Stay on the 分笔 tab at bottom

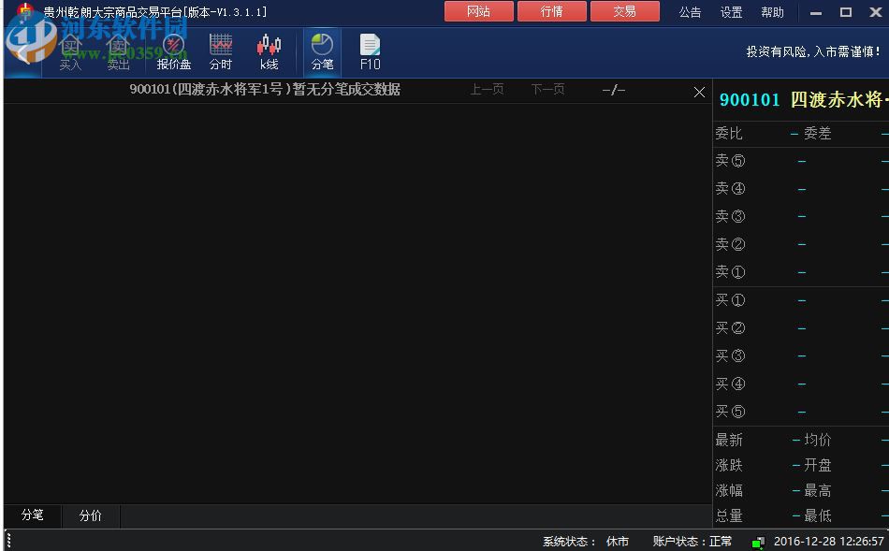[31, 515]
